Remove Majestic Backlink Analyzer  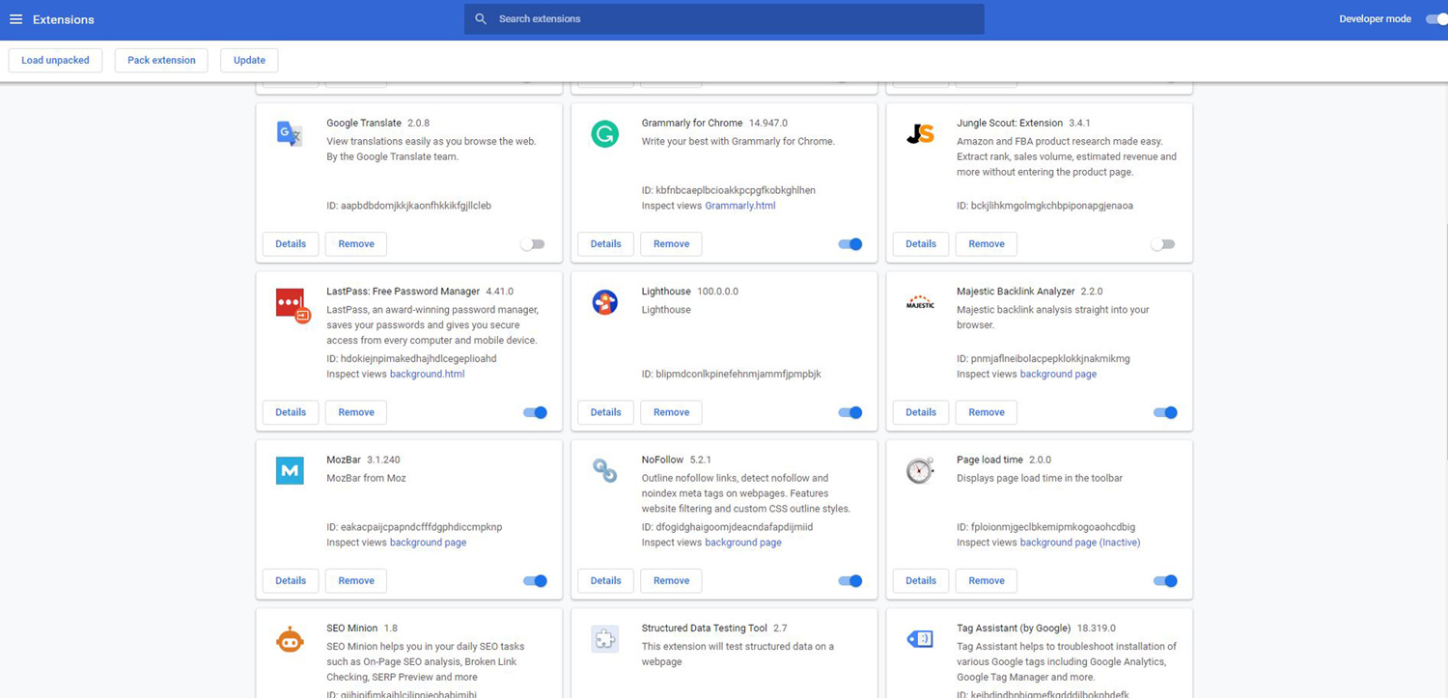[987, 412]
